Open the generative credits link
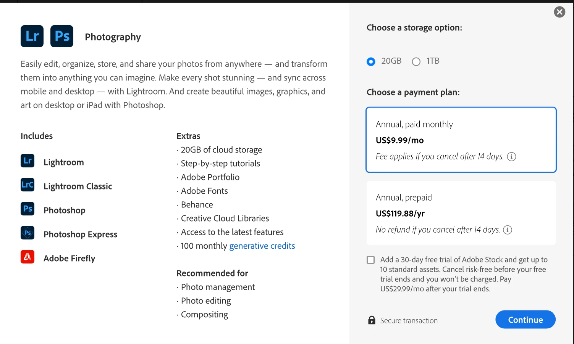Image resolution: width=574 pixels, height=344 pixels. pos(262,246)
